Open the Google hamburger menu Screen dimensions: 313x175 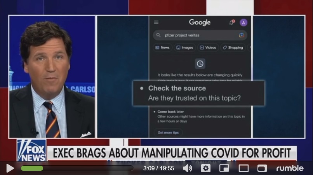(156, 22)
